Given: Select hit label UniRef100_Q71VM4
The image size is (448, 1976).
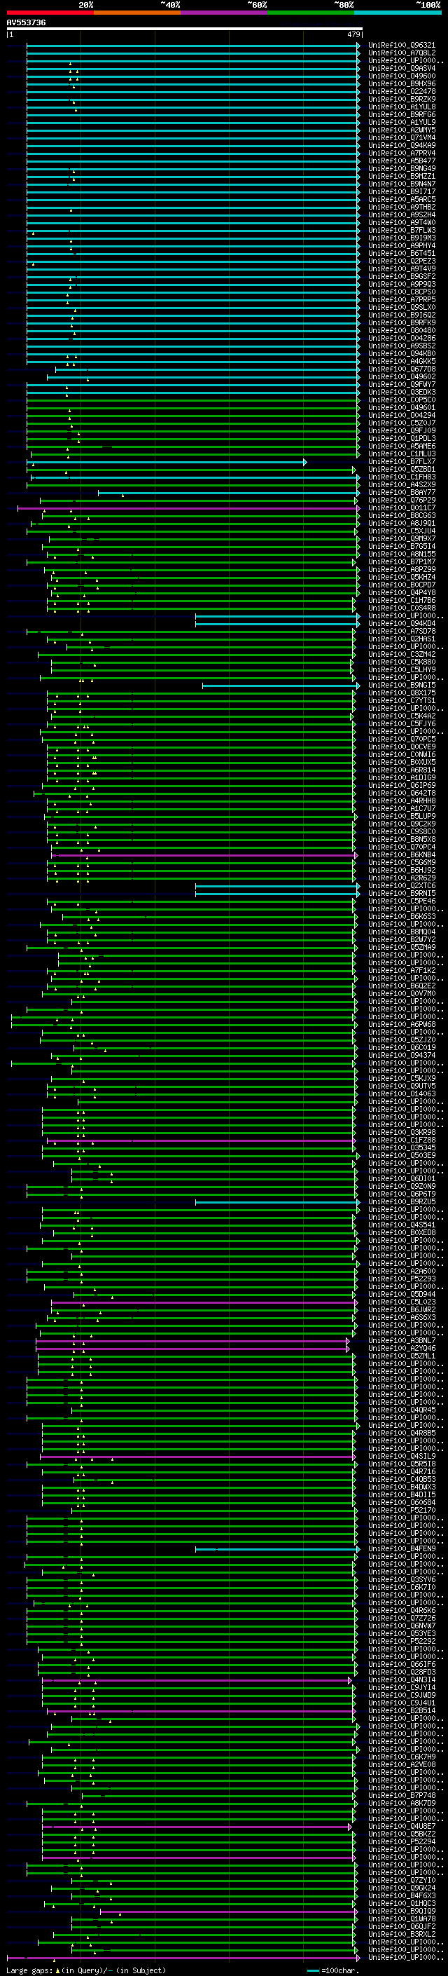Looking at the screenshot, I should click(x=402, y=138).
